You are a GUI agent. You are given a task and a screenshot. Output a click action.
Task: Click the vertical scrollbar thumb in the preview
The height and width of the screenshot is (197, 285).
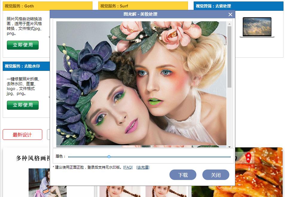[229, 57]
